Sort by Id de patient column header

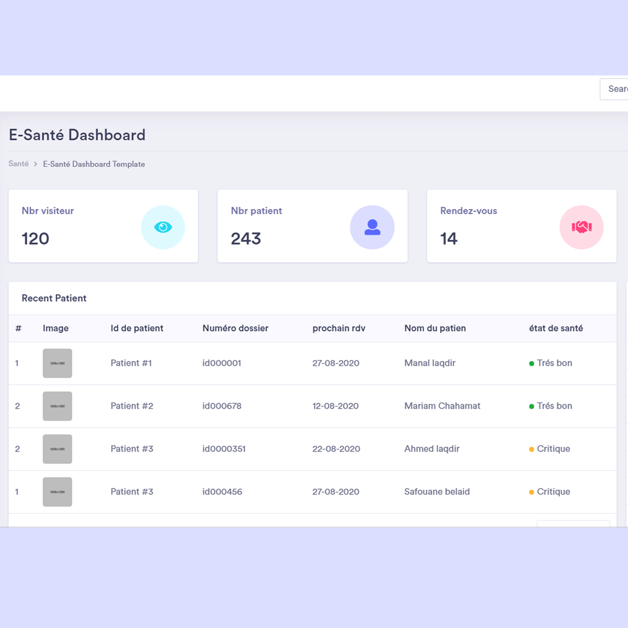tap(137, 328)
